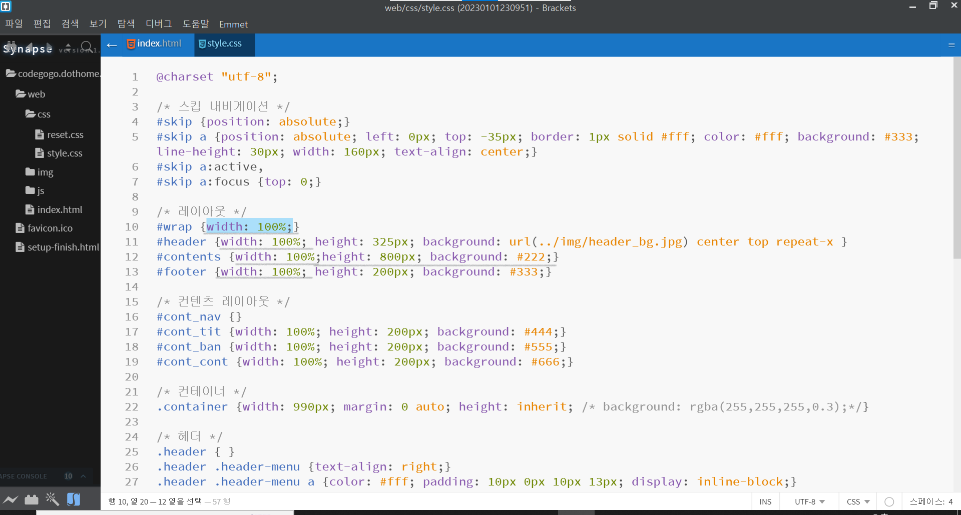
Task: Open the 도움말 menu
Action: pyautogui.click(x=196, y=23)
